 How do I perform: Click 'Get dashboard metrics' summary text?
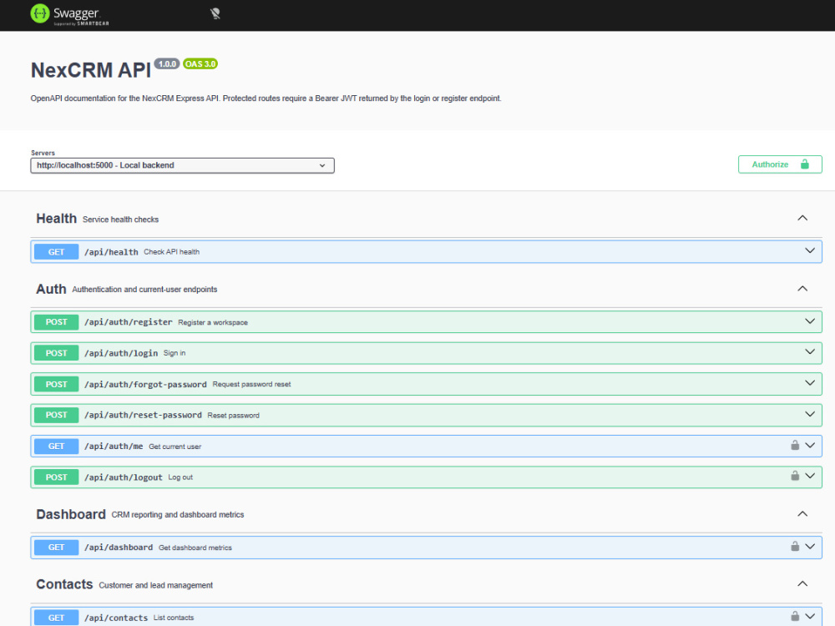(x=195, y=548)
